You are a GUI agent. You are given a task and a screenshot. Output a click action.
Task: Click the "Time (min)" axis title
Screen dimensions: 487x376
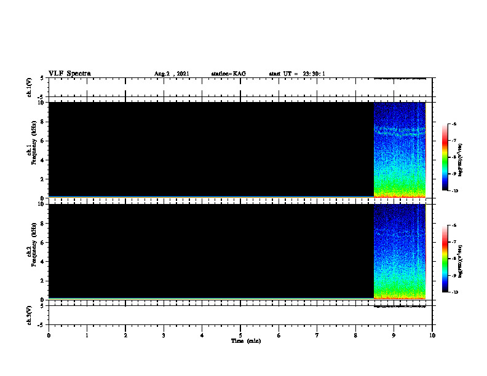click(x=246, y=341)
